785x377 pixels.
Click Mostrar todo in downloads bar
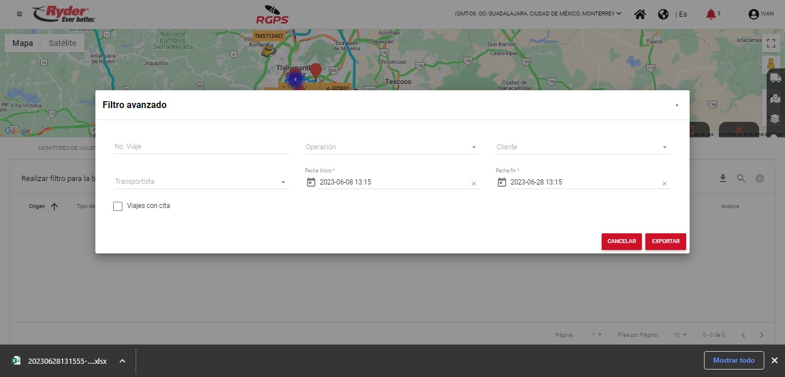point(733,360)
